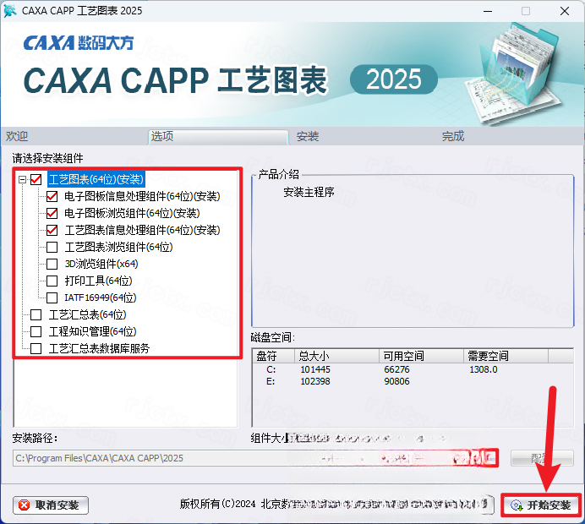Check the IATF16949(64位) checkbox
The width and height of the screenshot is (585, 524).
52,297
